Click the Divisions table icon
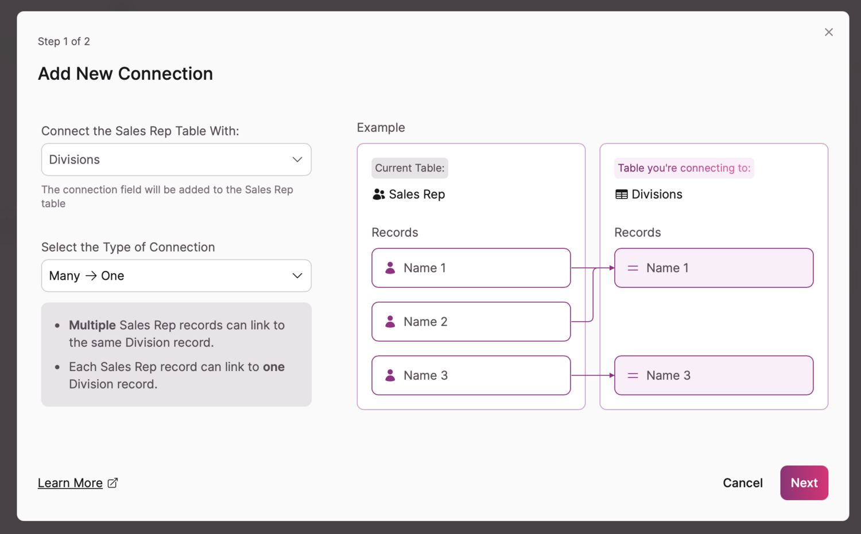Image resolution: width=861 pixels, height=534 pixels. tap(621, 194)
